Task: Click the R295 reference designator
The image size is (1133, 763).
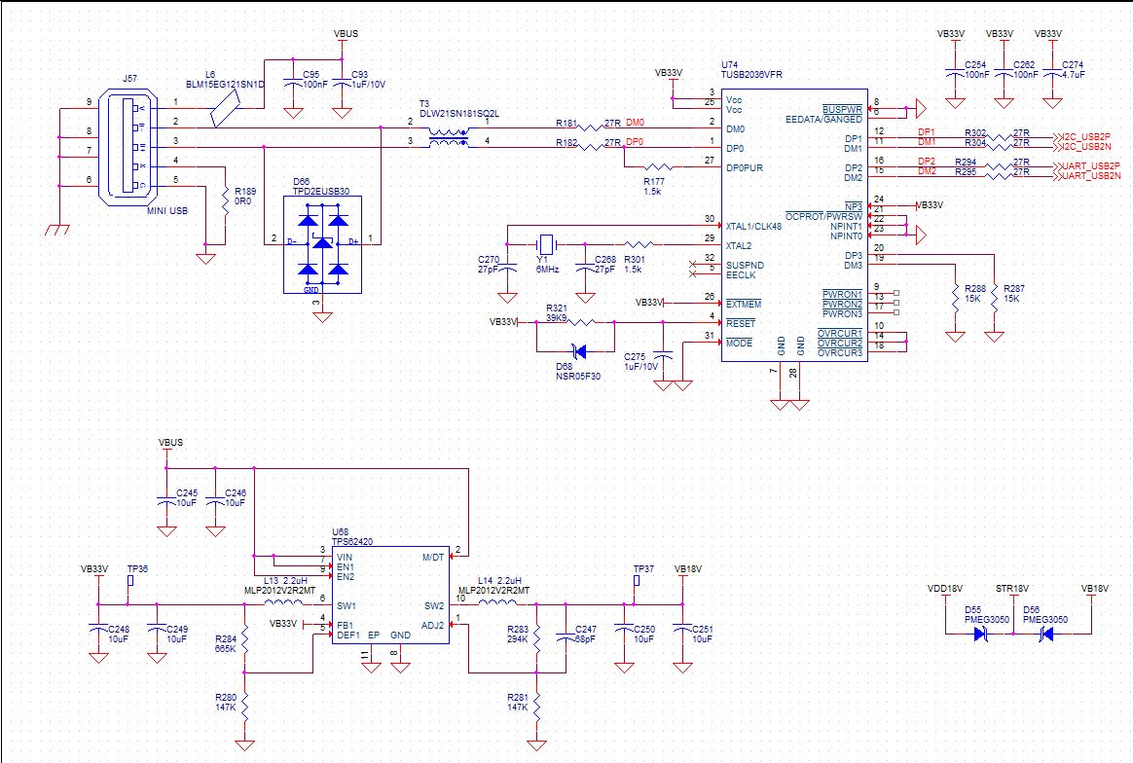Action: click(966, 172)
